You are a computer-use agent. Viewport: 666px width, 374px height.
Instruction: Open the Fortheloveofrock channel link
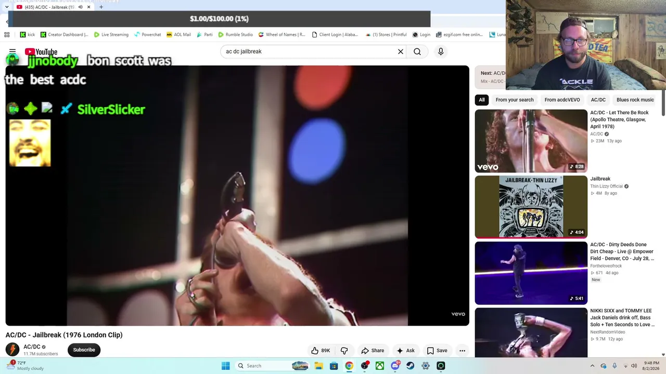coord(606,266)
